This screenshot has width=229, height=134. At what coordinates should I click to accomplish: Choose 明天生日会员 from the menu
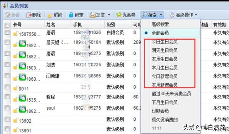pos(165,50)
